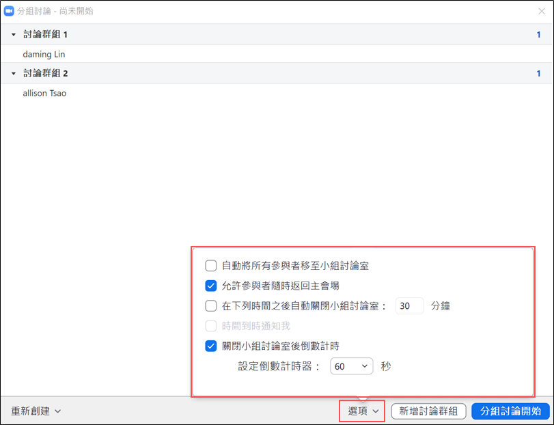Open the 選項 options menu
The width and height of the screenshot is (554, 425).
coord(363,411)
